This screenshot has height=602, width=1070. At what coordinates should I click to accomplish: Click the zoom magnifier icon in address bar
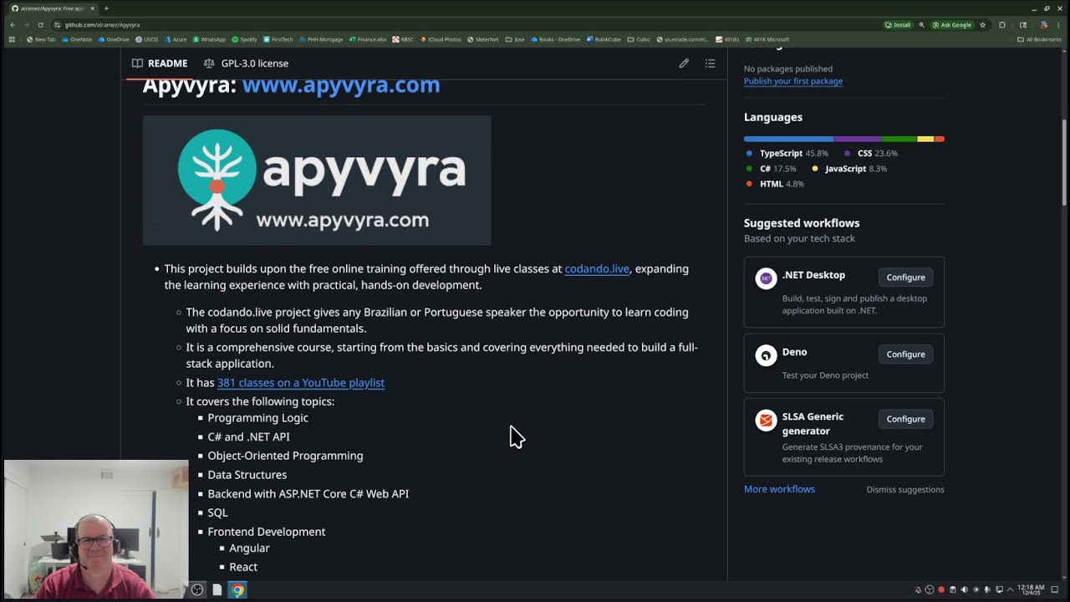pyautogui.click(x=922, y=25)
